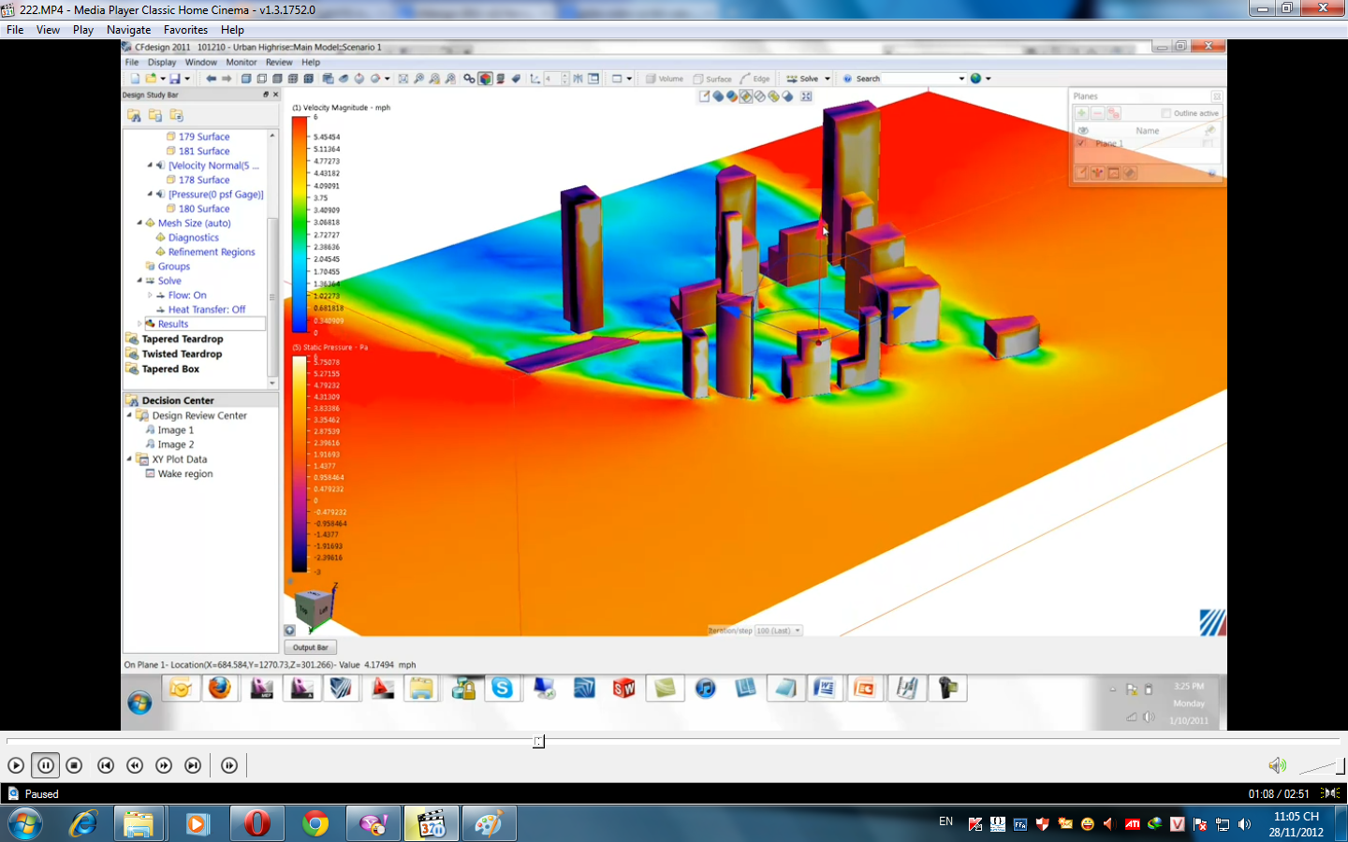Enable the Outline active checkbox
The image size is (1348, 842).
coord(1165,112)
